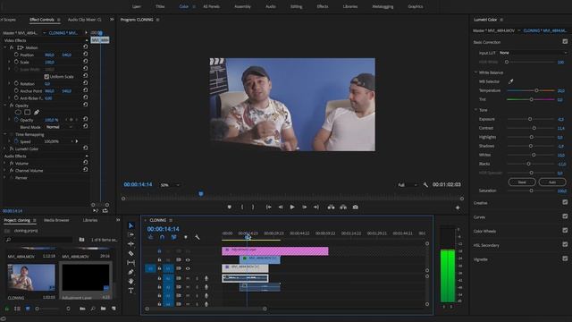Reset Position parameter in Effect Controls
The image size is (572, 322).
[85, 55]
